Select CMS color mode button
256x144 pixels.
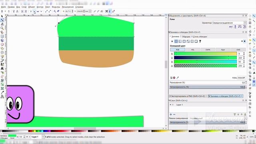[x=238, y=50]
